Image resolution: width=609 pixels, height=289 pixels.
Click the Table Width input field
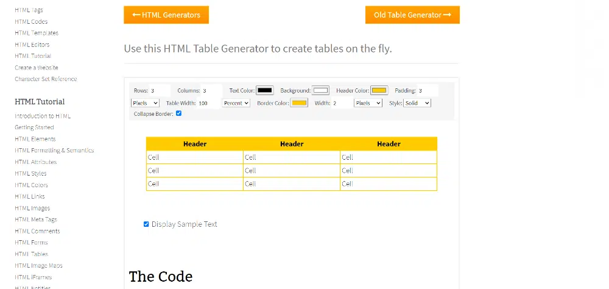tap(208, 103)
